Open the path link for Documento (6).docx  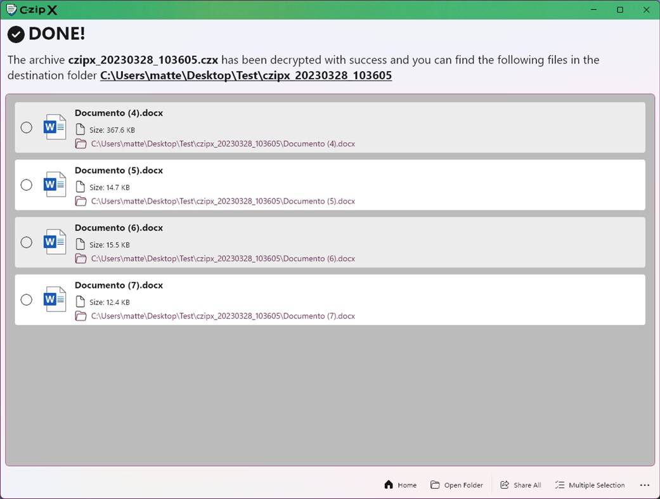coord(223,259)
